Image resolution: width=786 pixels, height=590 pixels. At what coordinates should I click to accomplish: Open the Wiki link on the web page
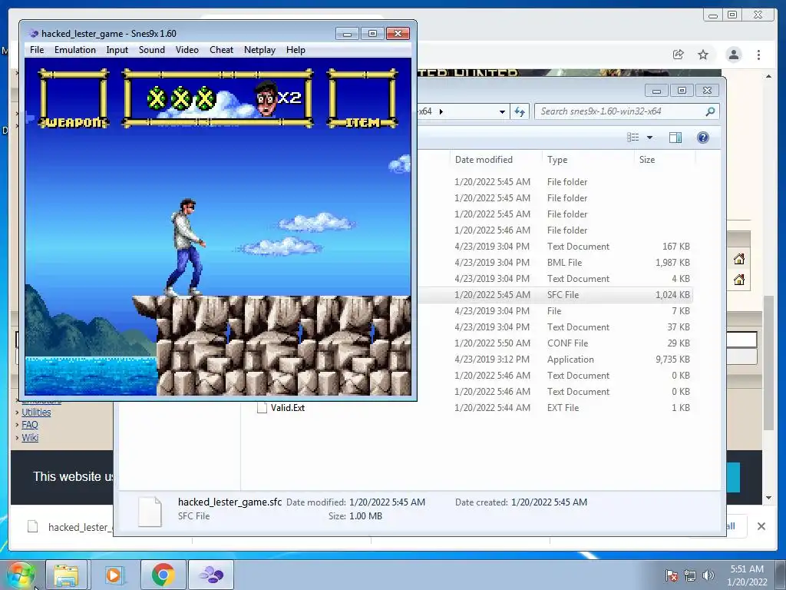[x=30, y=437]
